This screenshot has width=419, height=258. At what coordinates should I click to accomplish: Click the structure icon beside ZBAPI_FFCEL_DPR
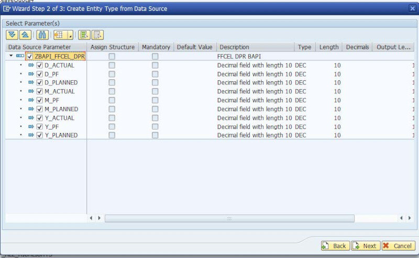[20, 56]
